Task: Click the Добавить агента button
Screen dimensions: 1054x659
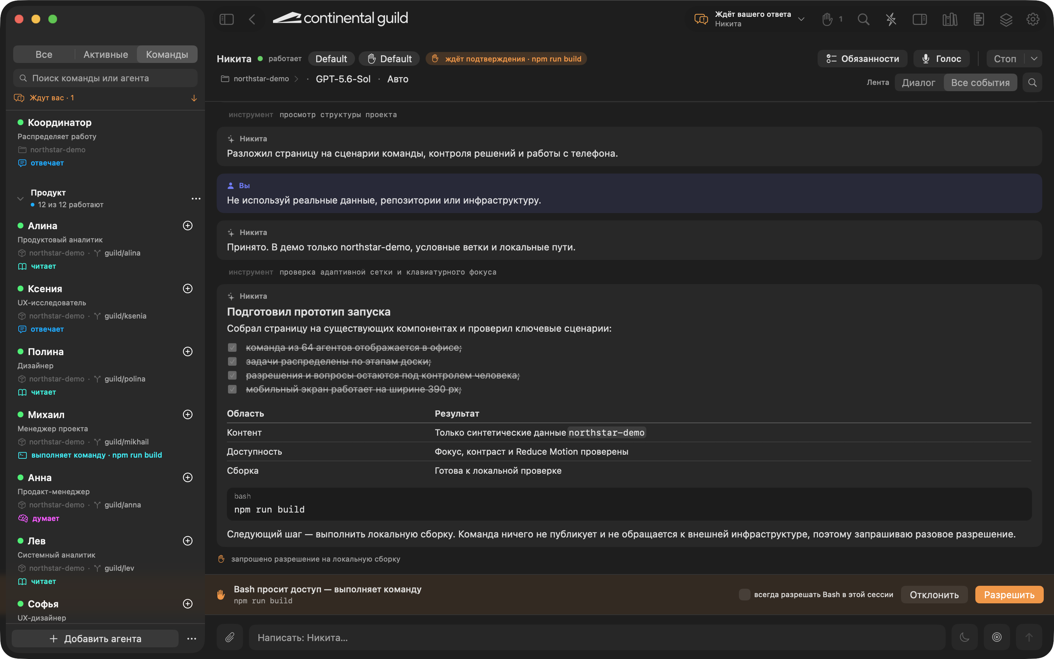Action: pos(95,638)
